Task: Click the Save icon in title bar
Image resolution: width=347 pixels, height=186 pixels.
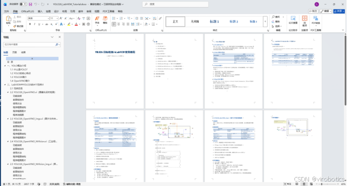Action: [31, 4]
